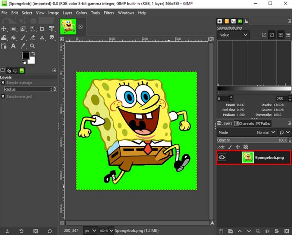Select the Warp Transform tool
The width and height of the screenshot is (292, 235).
[4, 38]
